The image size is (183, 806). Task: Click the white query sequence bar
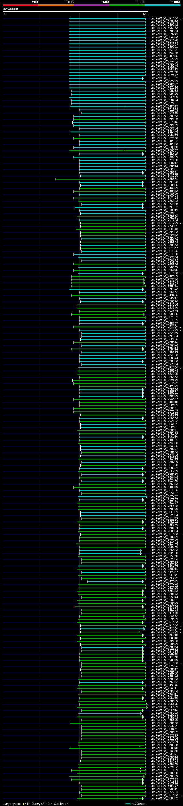75,11
